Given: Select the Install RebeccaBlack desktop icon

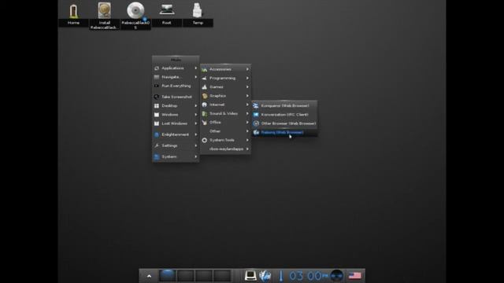Looking at the screenshot, I should [x=105, y=16].
